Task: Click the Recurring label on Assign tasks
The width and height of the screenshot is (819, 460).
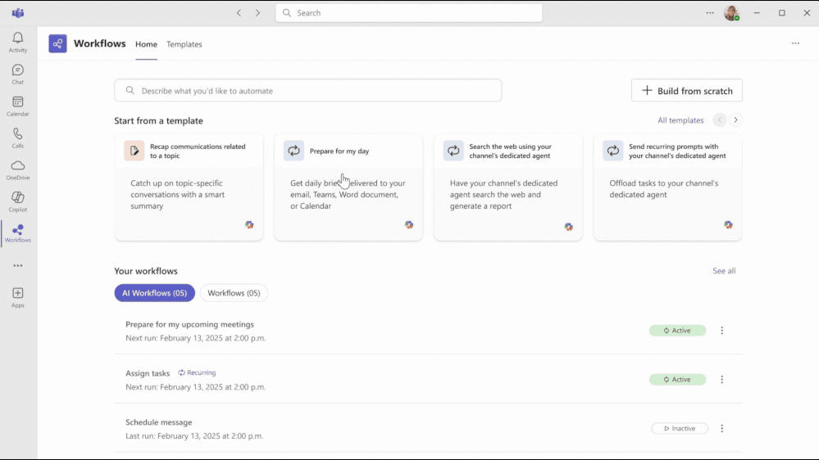Action: (197, 373)
